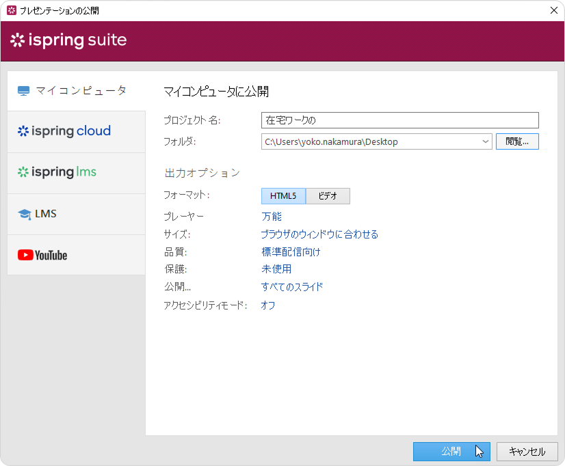
Task: Click the YouTube play logo icon
Action: (x=25, y=255)
